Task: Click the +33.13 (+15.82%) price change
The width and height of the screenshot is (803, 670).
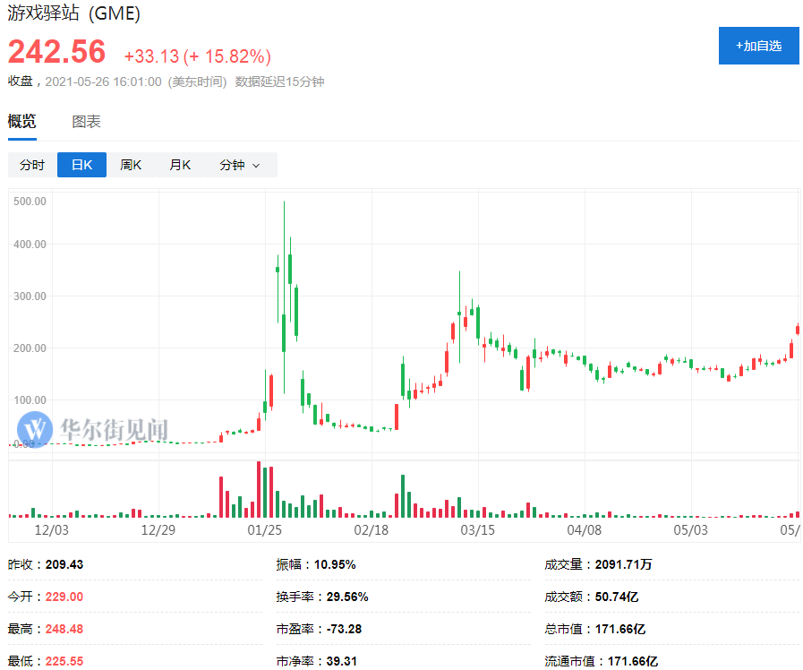Action: [x=198, y=56]
